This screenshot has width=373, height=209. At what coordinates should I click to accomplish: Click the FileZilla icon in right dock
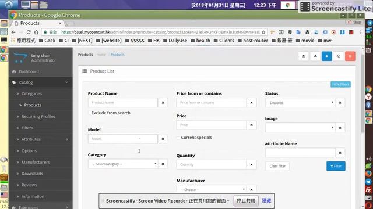(x=368, y=190)
